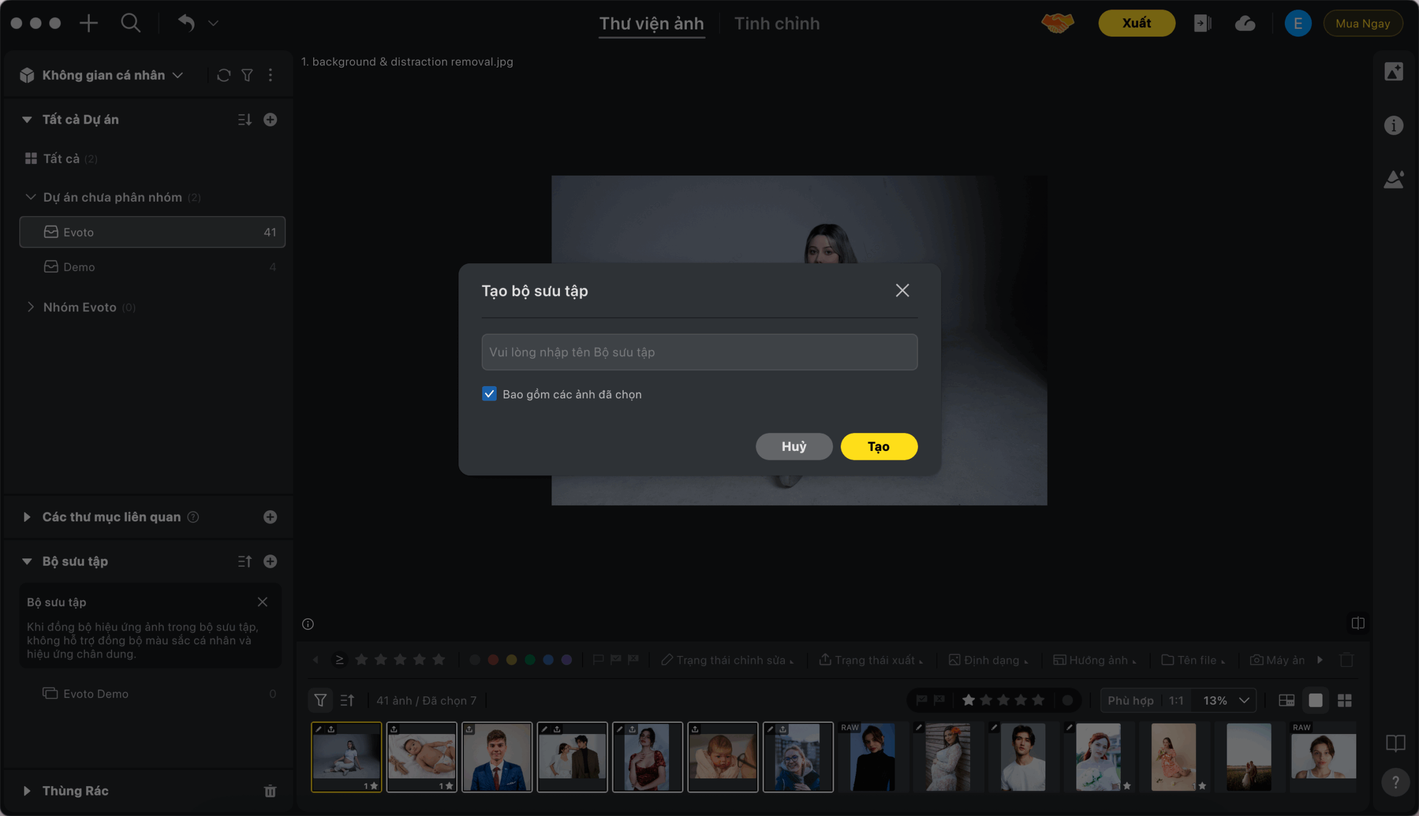Click the cloud sync icon

point(1244,23)
